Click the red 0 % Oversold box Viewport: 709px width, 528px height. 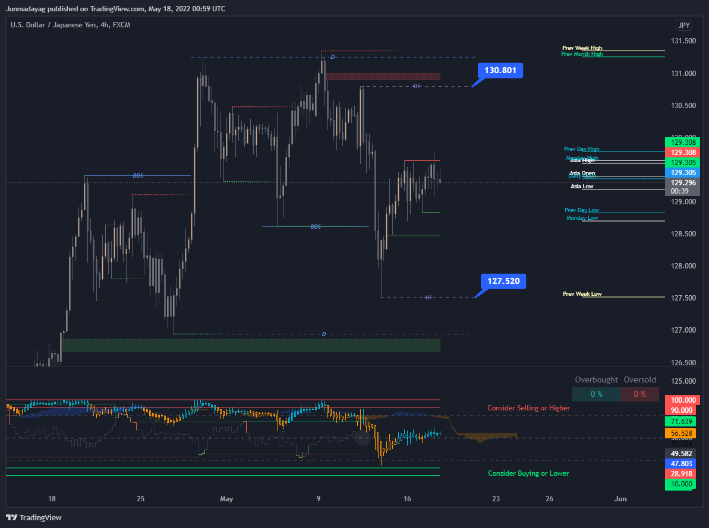tap(640, 394)
